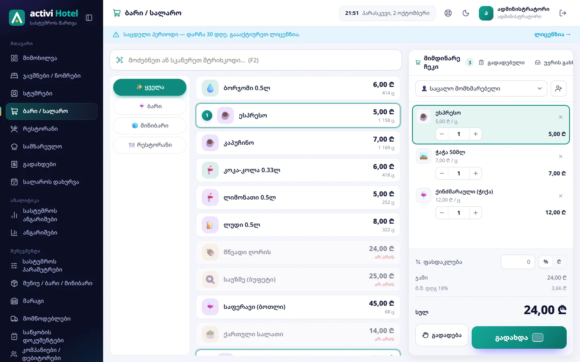
Task: Open სამზარეულო section in sidebar
Action: [x=52, y=147]
